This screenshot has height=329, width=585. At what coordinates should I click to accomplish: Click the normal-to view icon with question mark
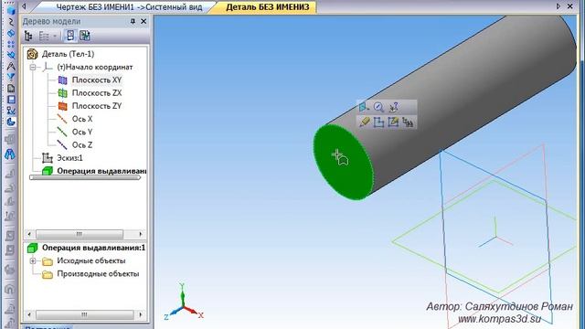[394, 107]
